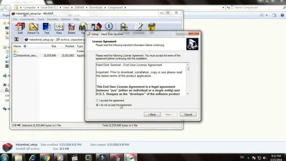This screenshot has width=286, height=161.
Task: Click the Cancel button in Setup
Action: pyautogui.click(x=188, y=114)
